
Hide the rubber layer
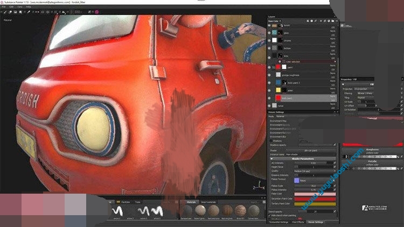(x=269, y=48)
